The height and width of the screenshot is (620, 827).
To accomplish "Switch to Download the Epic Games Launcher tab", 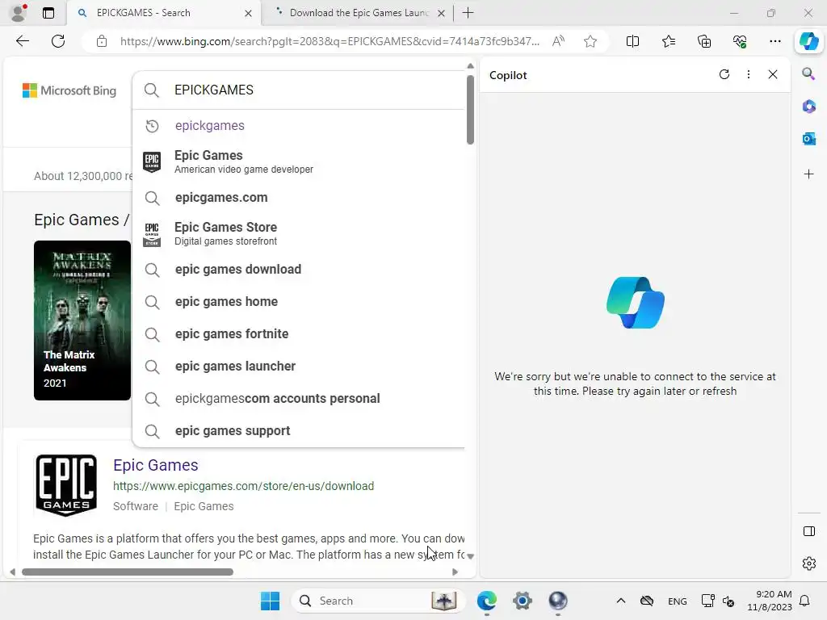I will (x=359, y=13).
